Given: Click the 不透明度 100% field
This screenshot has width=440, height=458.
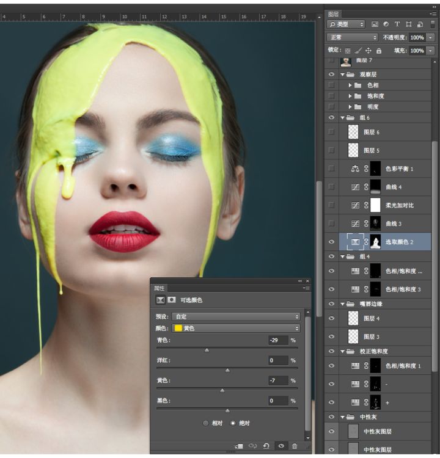Looking at the screenshot, I should 417,37.
